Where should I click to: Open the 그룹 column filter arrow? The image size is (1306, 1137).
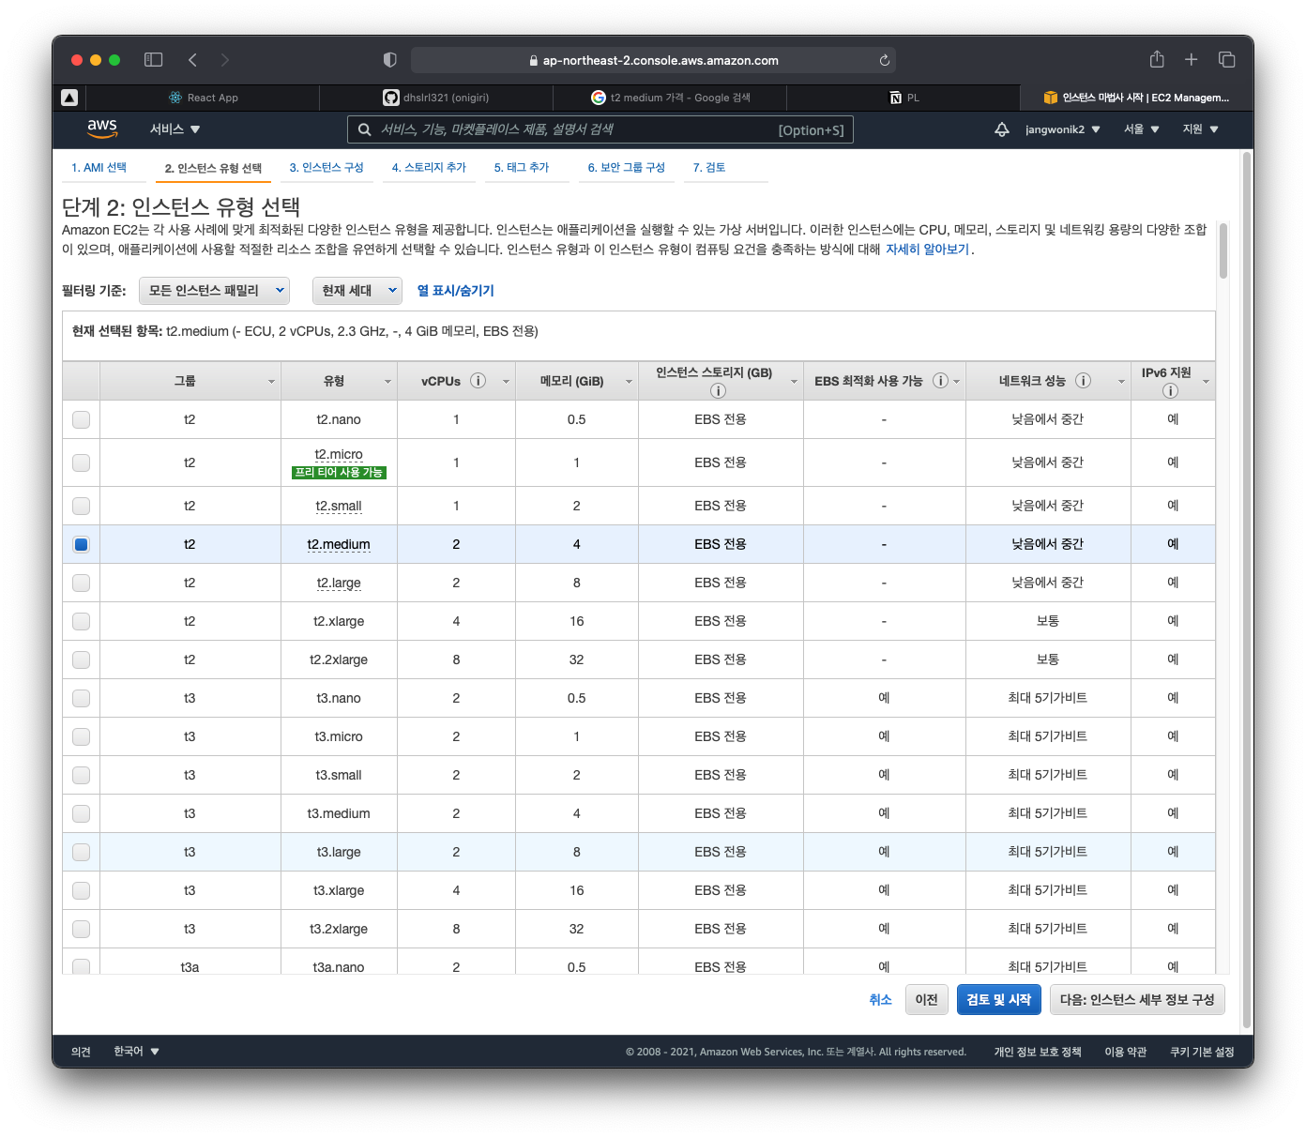[271, 382]
